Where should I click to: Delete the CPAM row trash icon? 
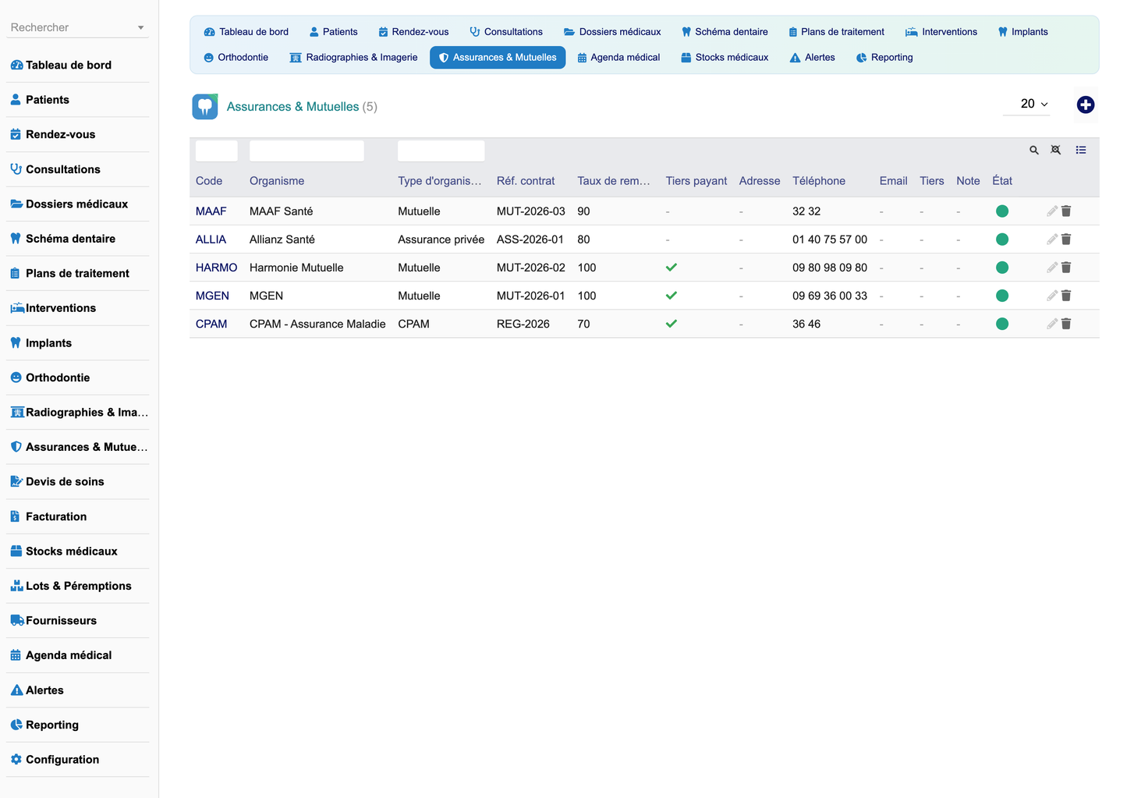tap(1066, 324)
